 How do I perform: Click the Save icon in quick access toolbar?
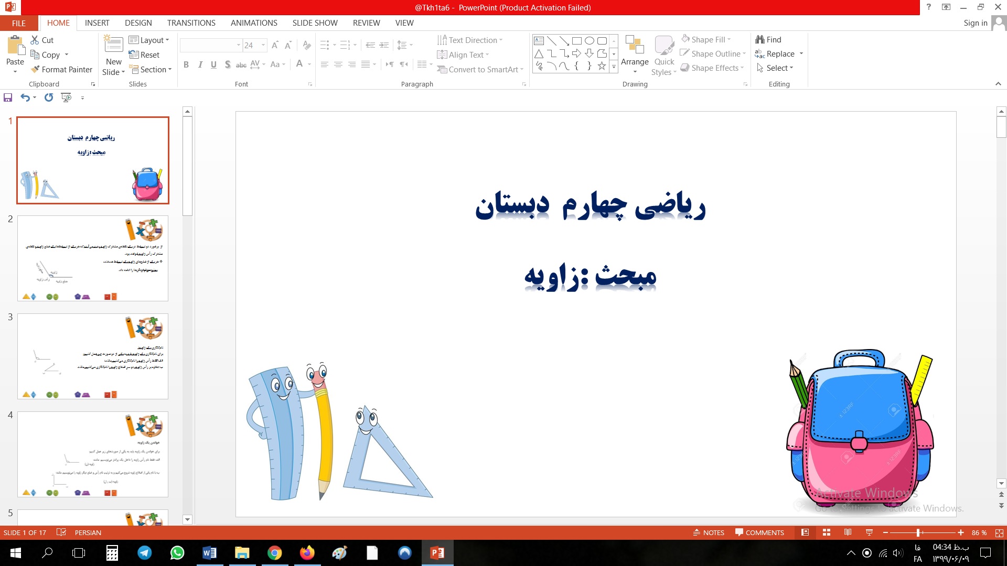tap(8, 97)
